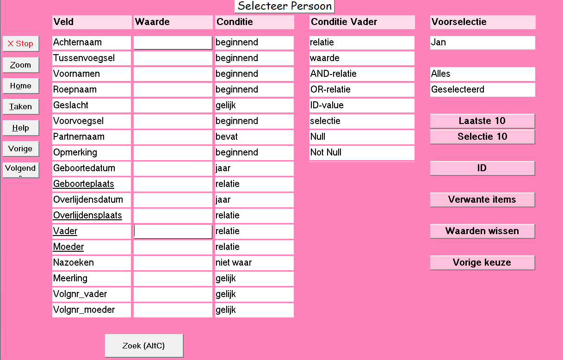This screenshot has height=360, width=563.
Task: Click the Voornamen value field
Action: tap(173, 74)
